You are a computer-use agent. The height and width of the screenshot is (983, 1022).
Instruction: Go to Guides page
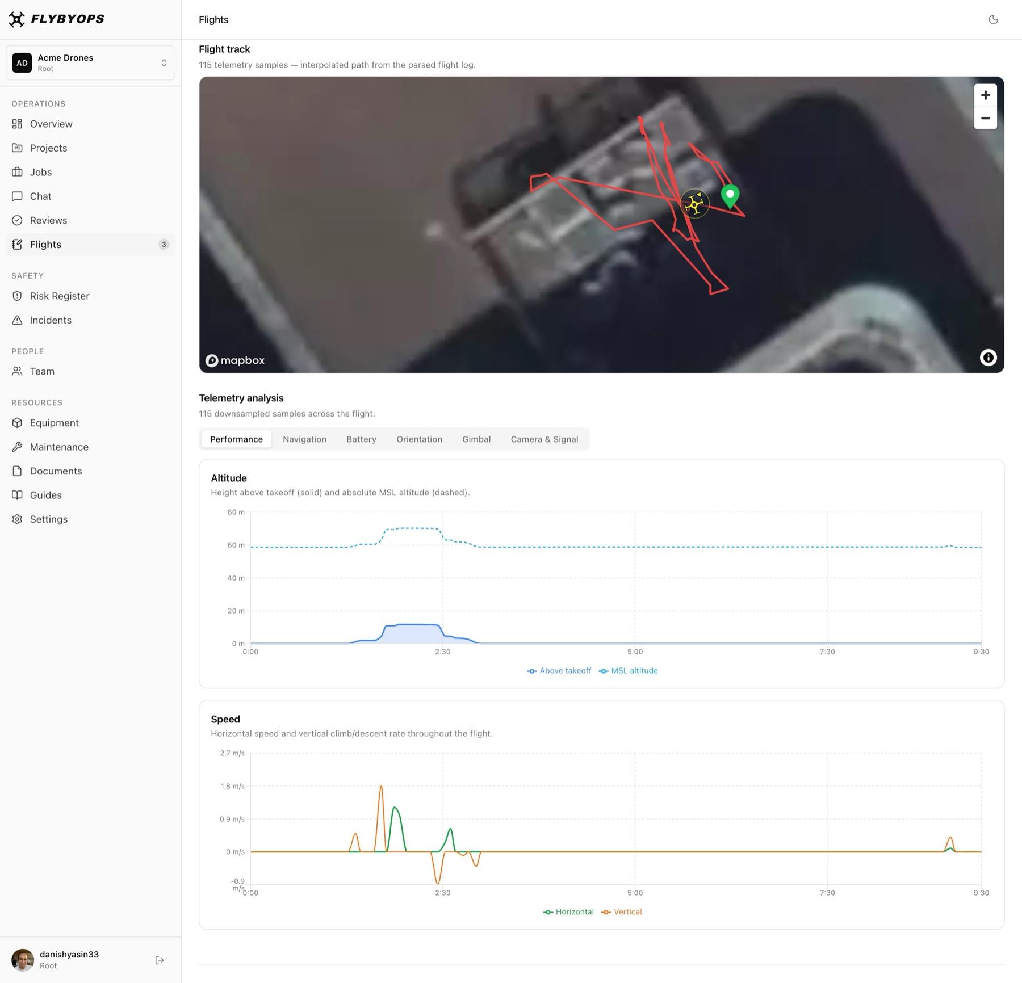pos(90,495)
